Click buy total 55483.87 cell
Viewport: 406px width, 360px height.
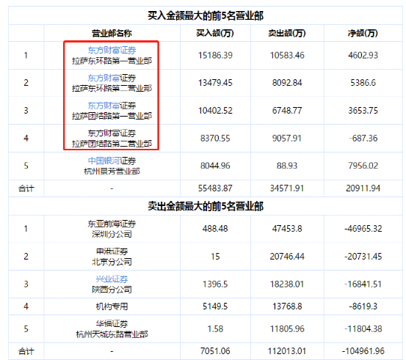pos(215,188)
